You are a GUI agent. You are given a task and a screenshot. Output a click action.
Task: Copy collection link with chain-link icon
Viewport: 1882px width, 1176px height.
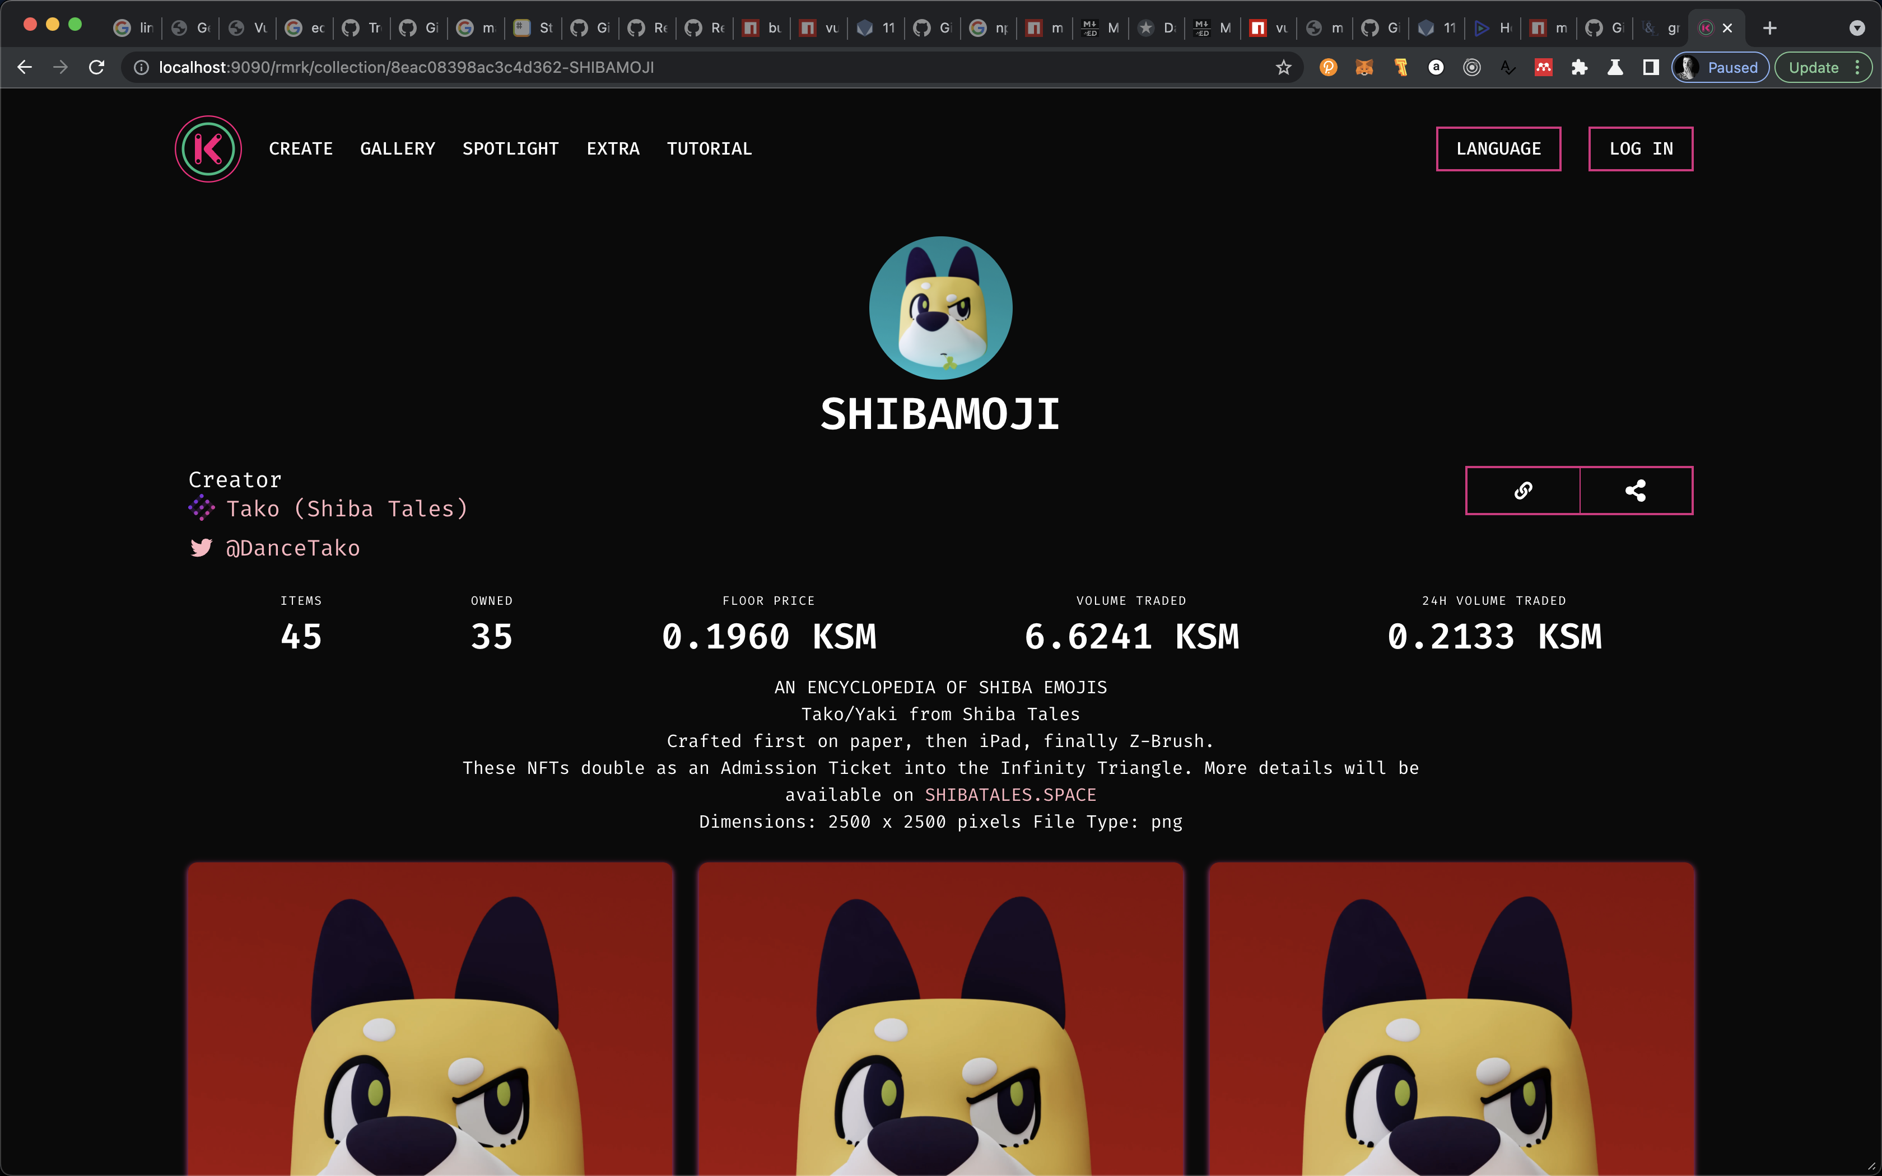point(1523,490)
